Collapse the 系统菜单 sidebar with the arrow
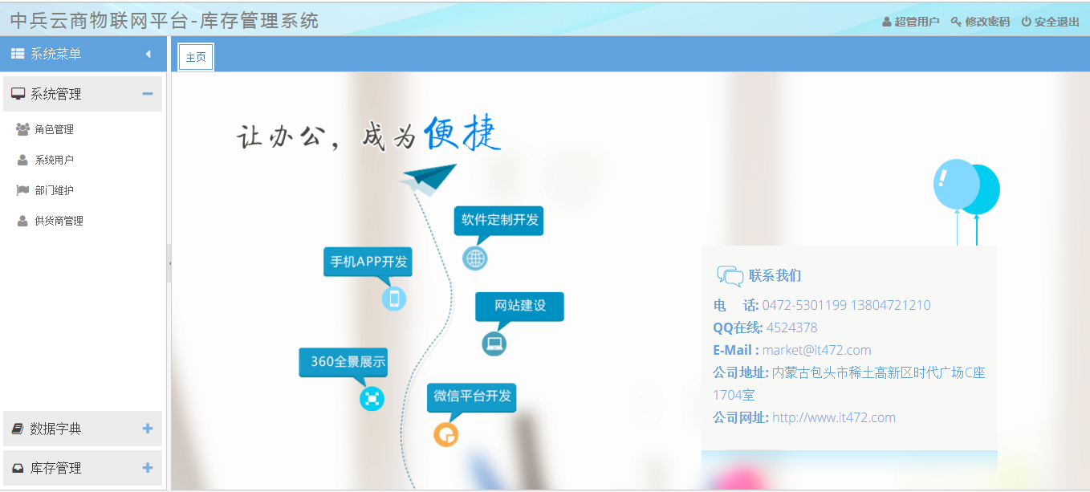Image resolution: width=1090 pixels, height=492 pixels. tap(148, 55)
